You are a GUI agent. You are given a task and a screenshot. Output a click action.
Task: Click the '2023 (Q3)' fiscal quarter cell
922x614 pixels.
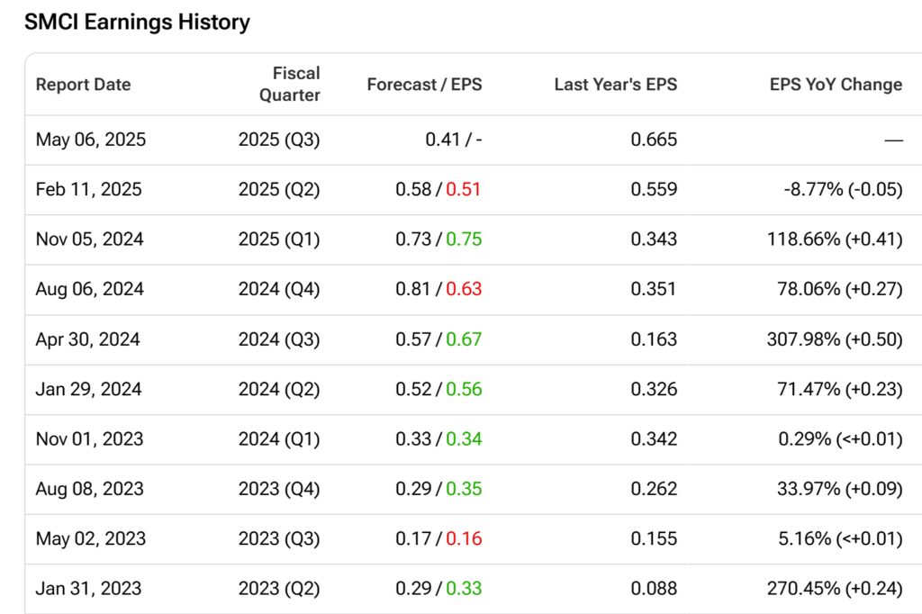coord(279,539)
